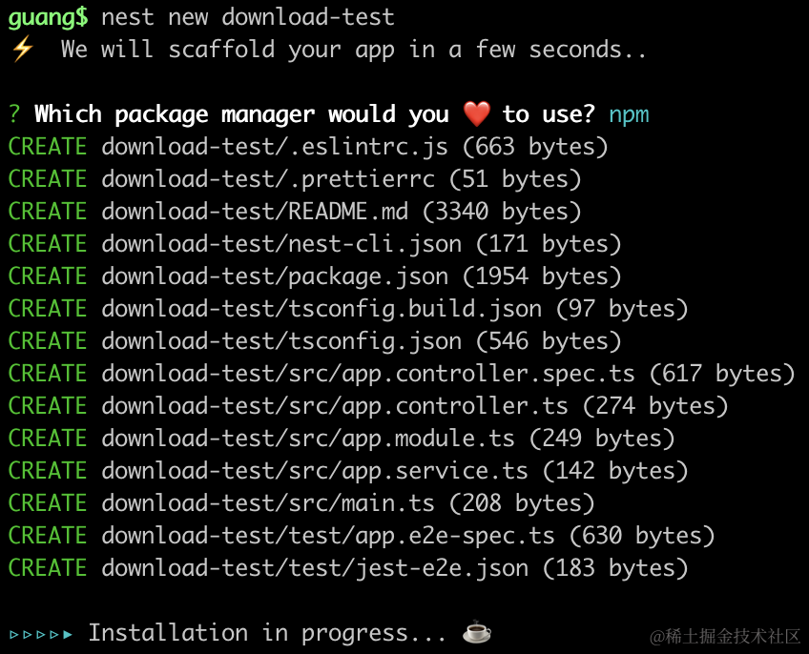Click the download-test/src/main.ts path
809x654 pixels.
pyautogui.click(x=268, y=503)
